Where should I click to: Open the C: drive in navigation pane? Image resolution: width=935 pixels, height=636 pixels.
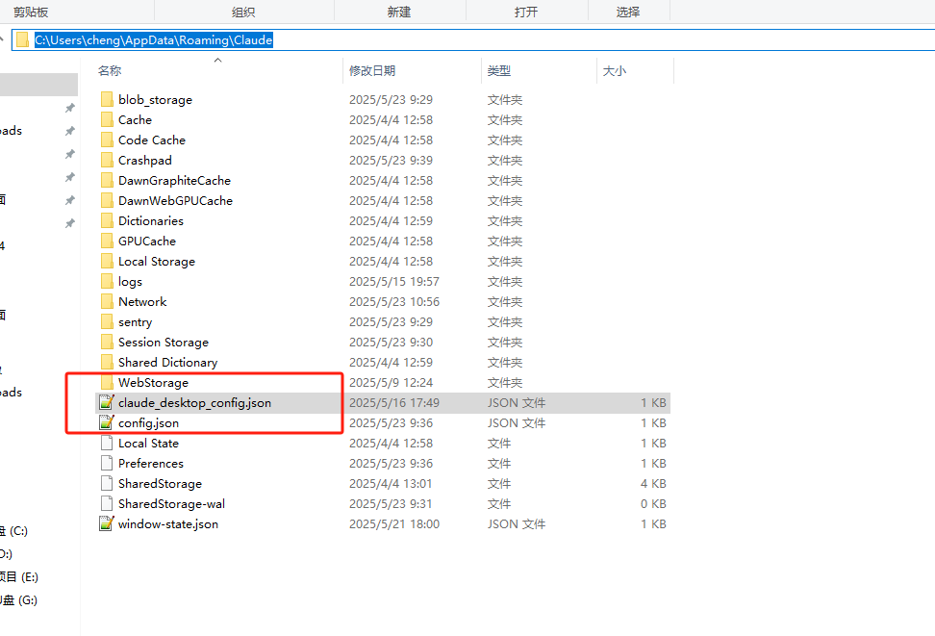point(13,531)
